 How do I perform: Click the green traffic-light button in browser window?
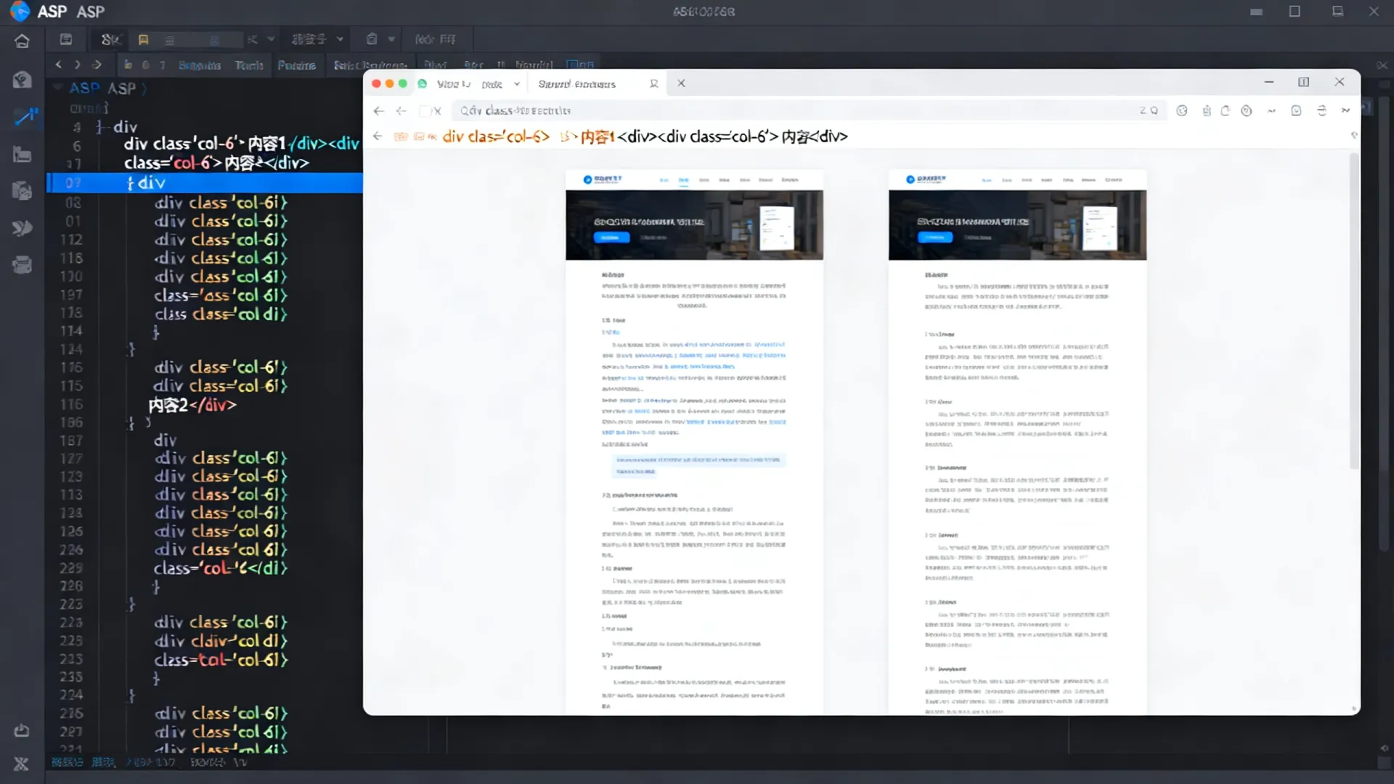point(402,83)
